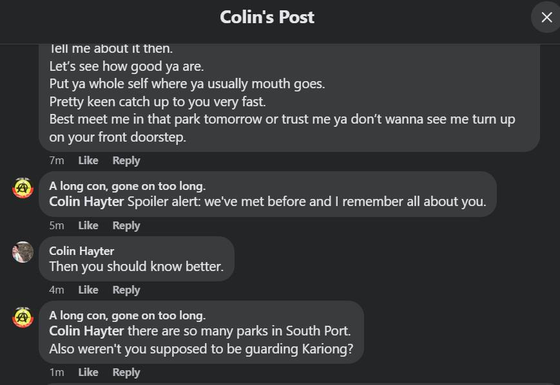
Task: Open 'A long con, gone on too long.' author name above 'Spoiler alert'
Action: 127,186
